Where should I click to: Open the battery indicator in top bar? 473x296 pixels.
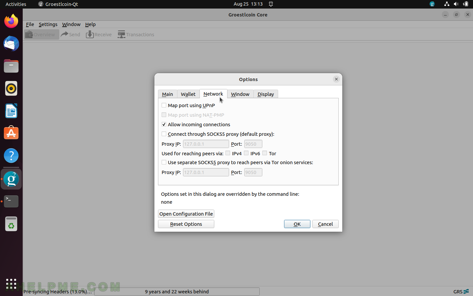pos(465,4)
